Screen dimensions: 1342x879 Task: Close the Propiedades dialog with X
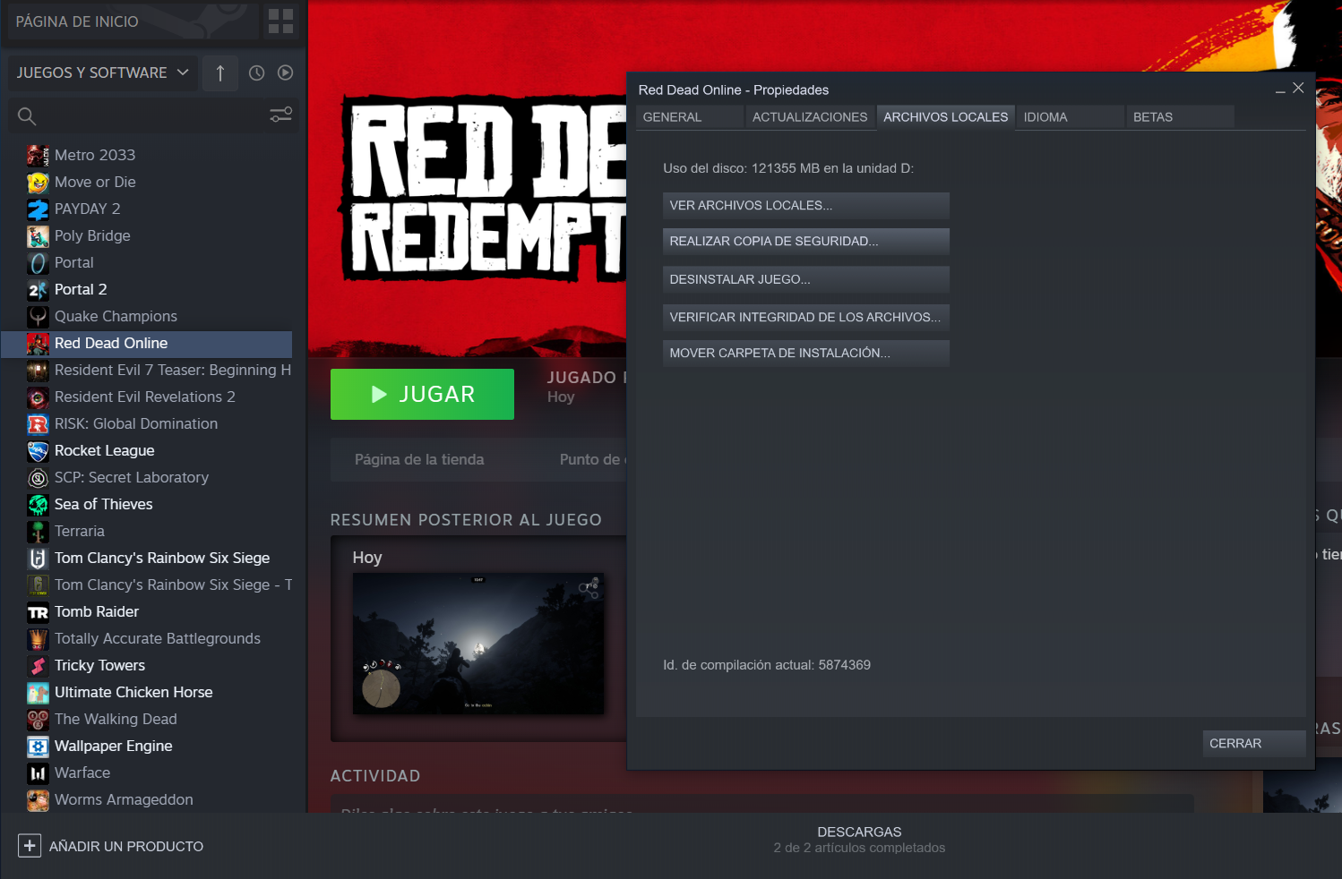click(1298, 88)
